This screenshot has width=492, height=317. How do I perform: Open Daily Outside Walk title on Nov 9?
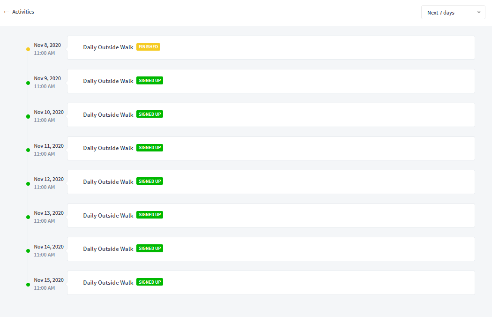coord(108,81)
